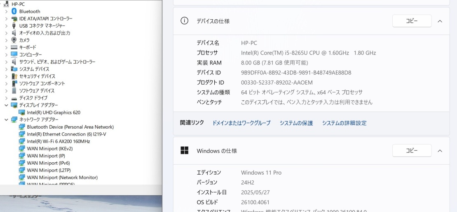This screenshot has height=212, width=457.
Task: Click the ディスプレイ アダプター icon
Action: (14, 105)
